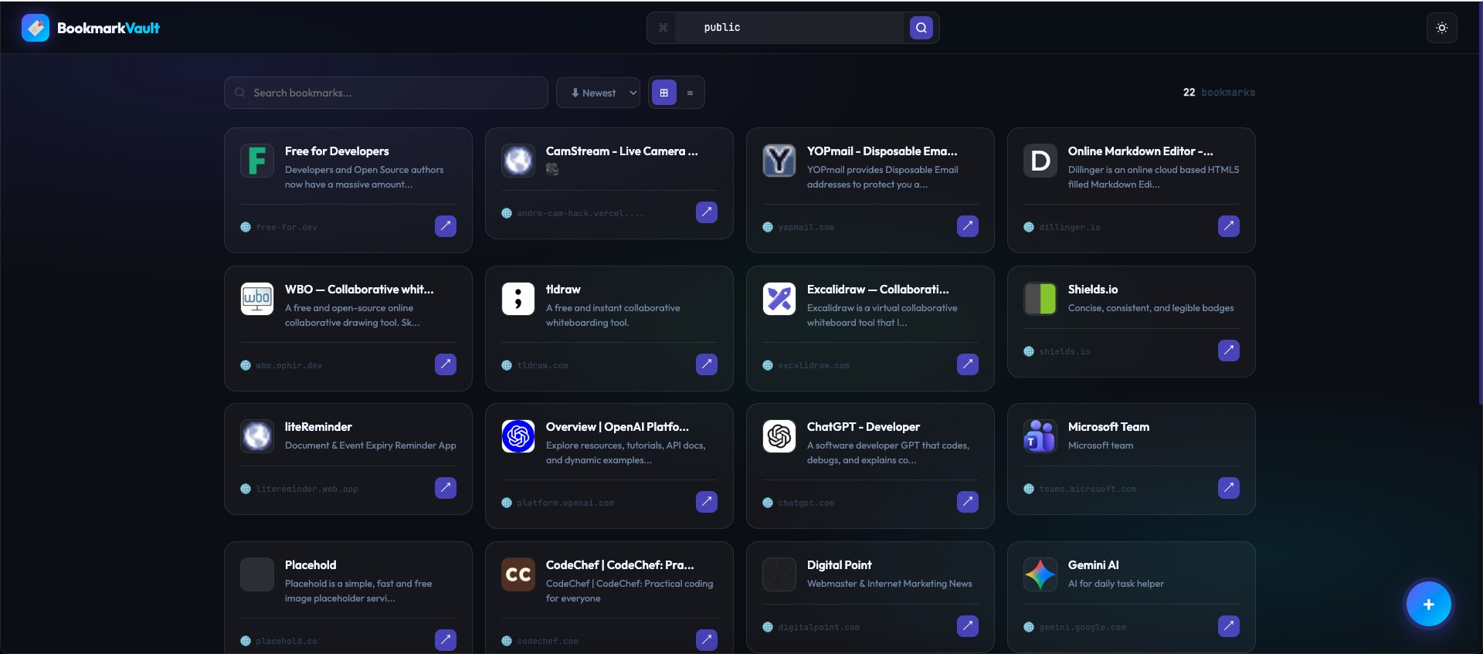Open the codechef.com link with the arrow icon
The height and width of the screenshot is (654, 1483).
(x=707, y=640)
